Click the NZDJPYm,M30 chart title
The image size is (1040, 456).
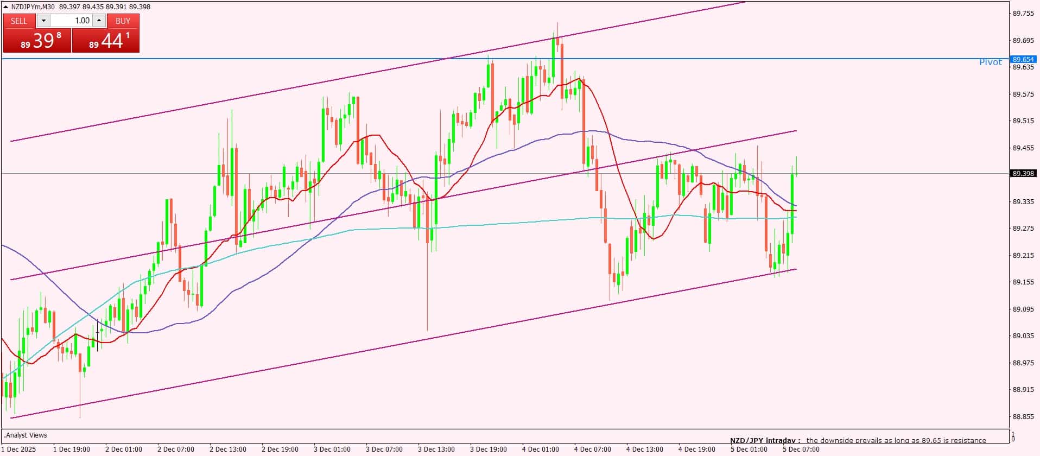33,7
